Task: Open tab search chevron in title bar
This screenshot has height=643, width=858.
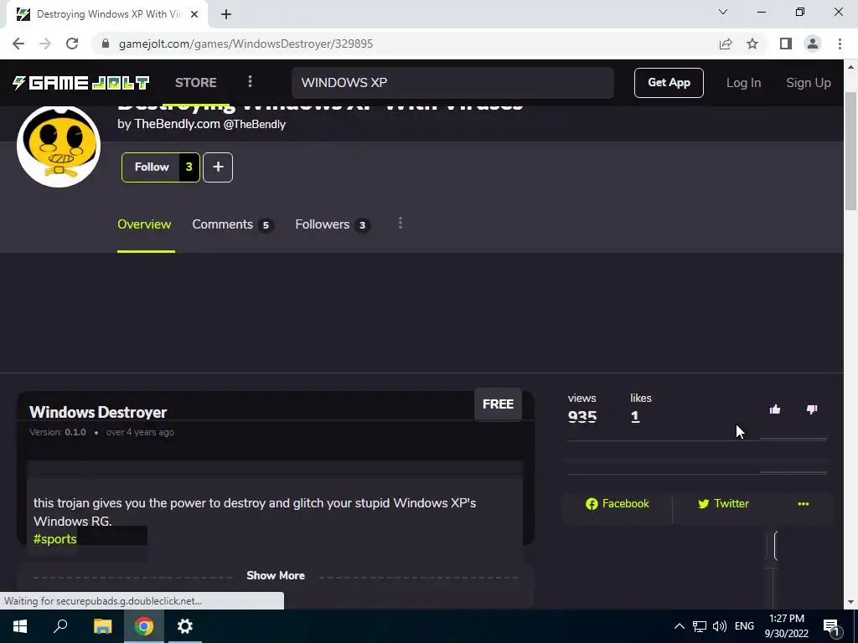Action: (723, 12)
